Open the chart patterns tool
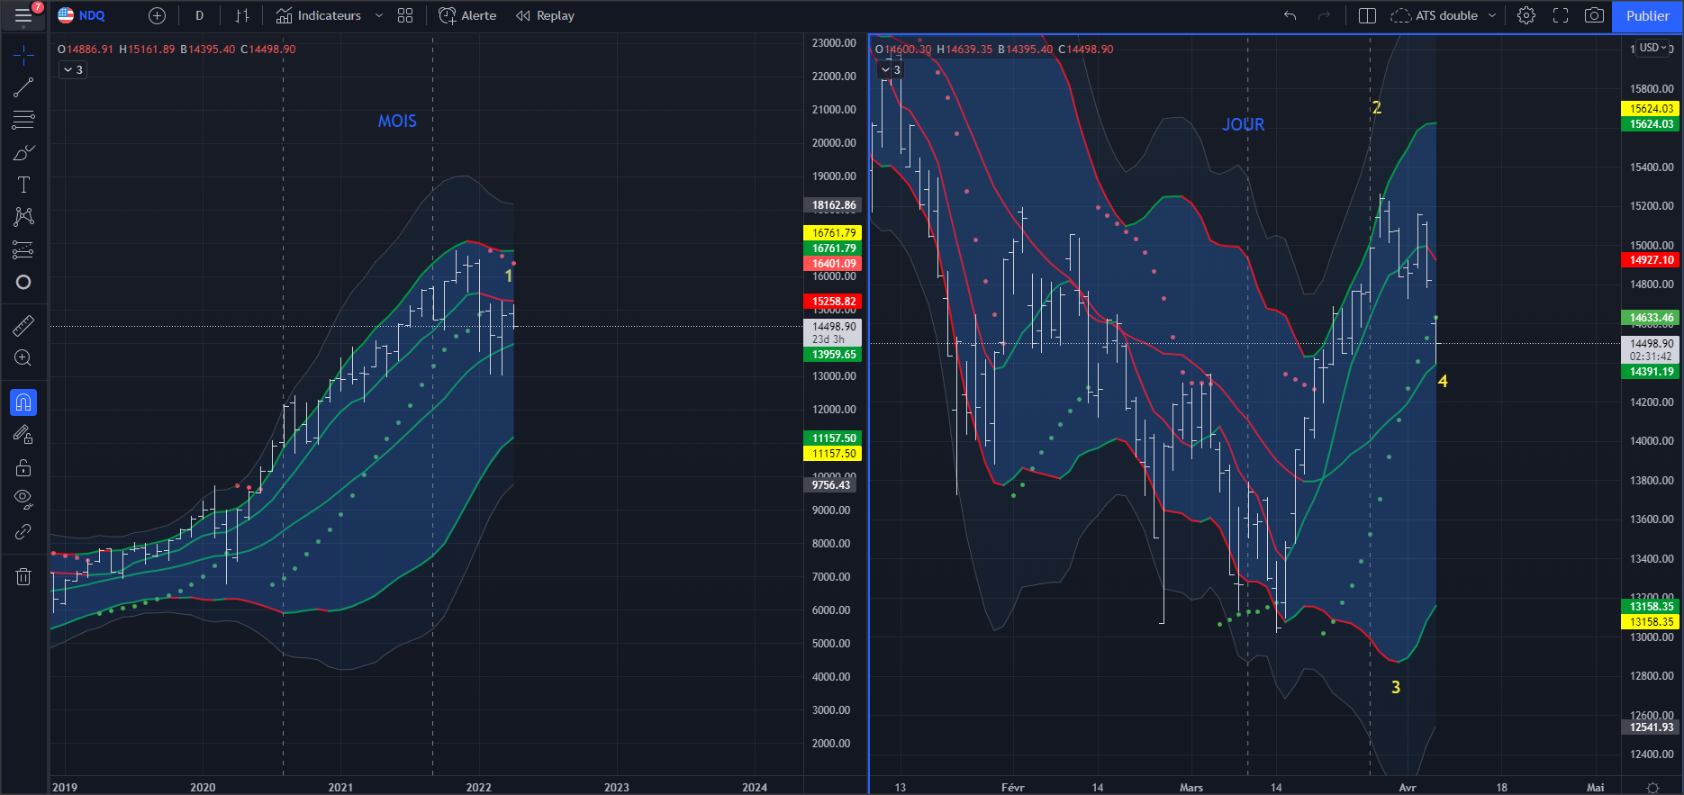This screenshot has width=1684, height=795. pyautogui.click(x=23, y=217)
